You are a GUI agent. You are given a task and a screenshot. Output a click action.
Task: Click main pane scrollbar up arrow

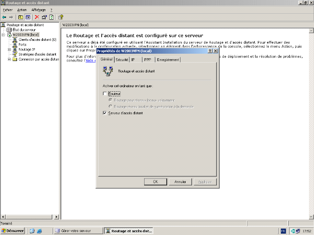pyautogui.click(x=311, y=31)
